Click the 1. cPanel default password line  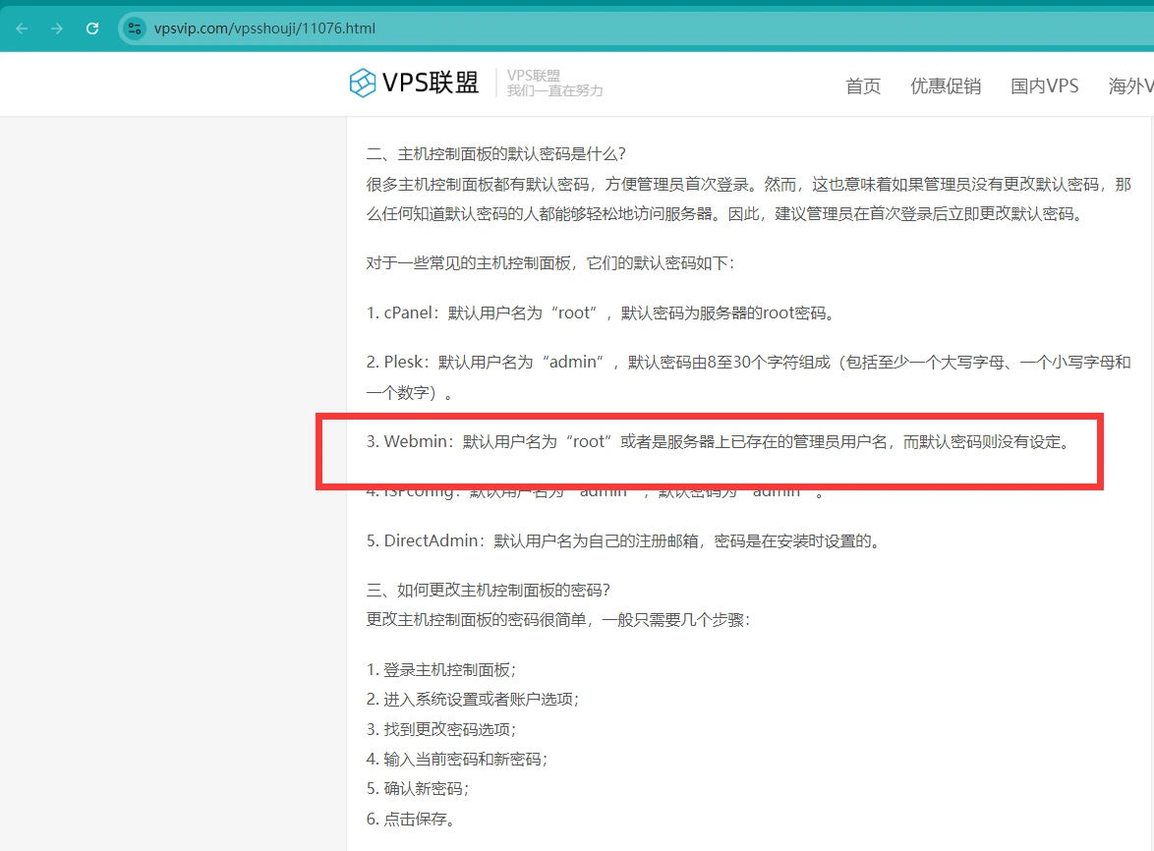(x=602, y=312)
